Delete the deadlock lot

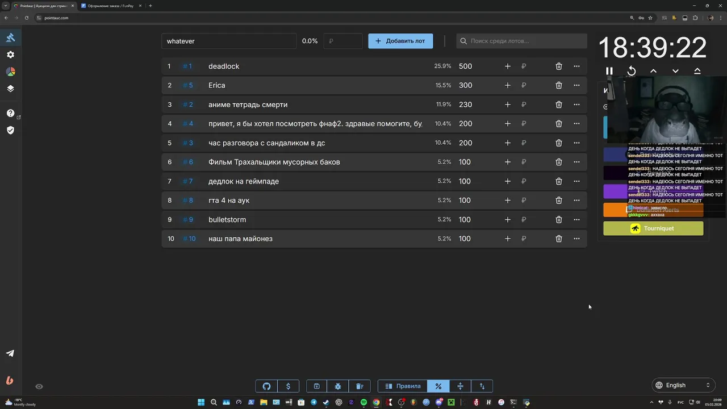coord(559,66)
